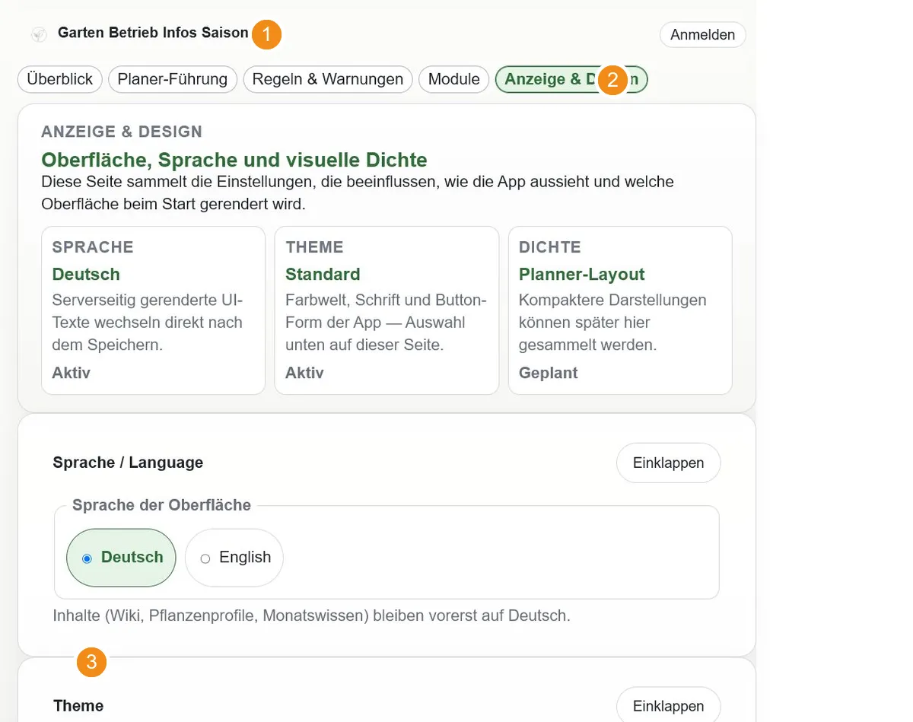Click the 'Theme' section title
This screenshot has height=722, width=913.
click(x=78, y=706)
